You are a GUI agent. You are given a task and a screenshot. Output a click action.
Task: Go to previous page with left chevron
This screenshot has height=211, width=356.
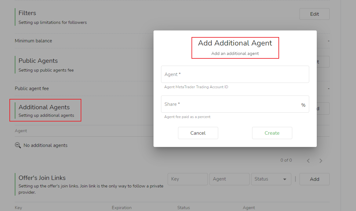coord(308,161)
